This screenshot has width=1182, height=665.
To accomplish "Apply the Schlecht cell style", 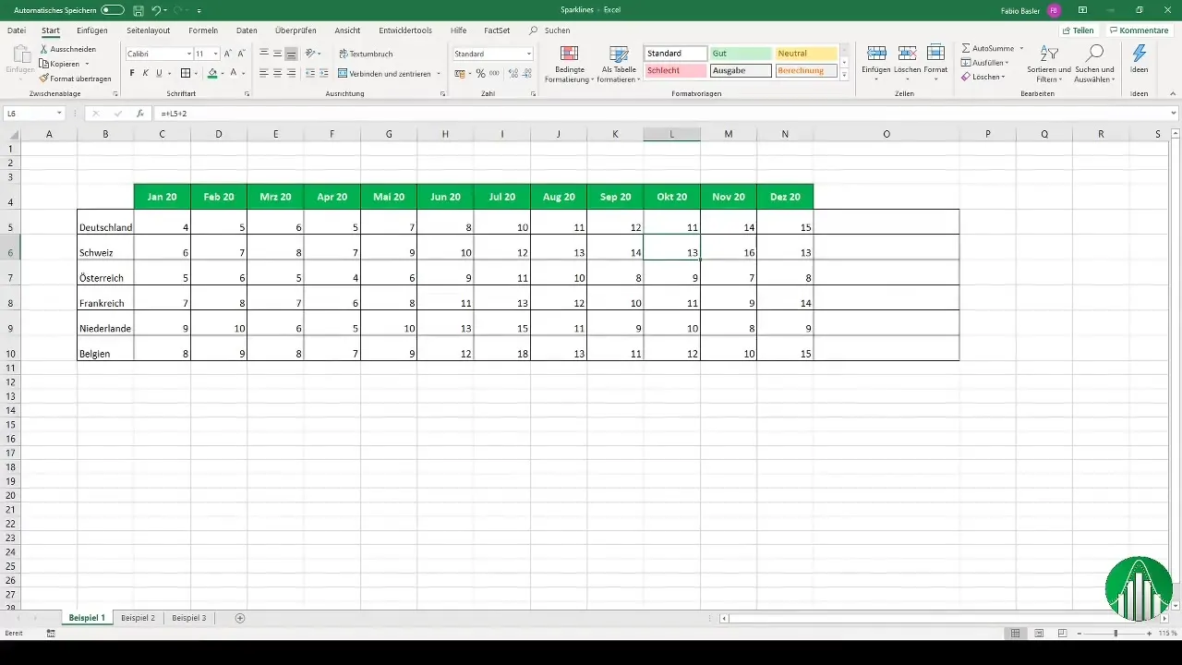I will click(676, 70).
